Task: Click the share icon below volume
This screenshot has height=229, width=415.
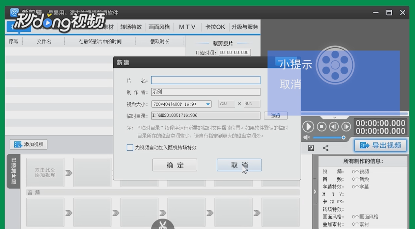Action: click(326, 148)
